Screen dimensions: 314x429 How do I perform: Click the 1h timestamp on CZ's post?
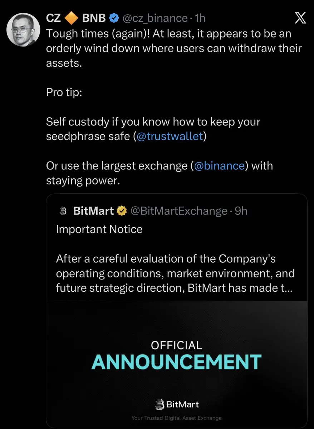(x=200, y=18)
